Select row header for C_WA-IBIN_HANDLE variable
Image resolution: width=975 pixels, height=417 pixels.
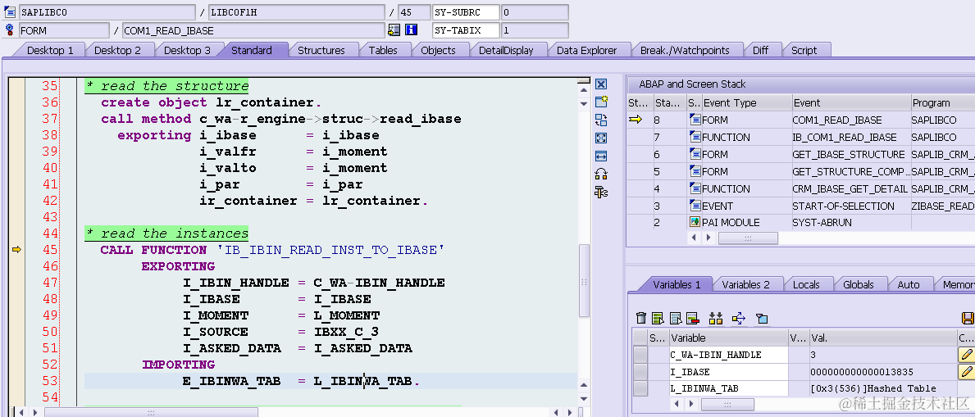[640, 355]
